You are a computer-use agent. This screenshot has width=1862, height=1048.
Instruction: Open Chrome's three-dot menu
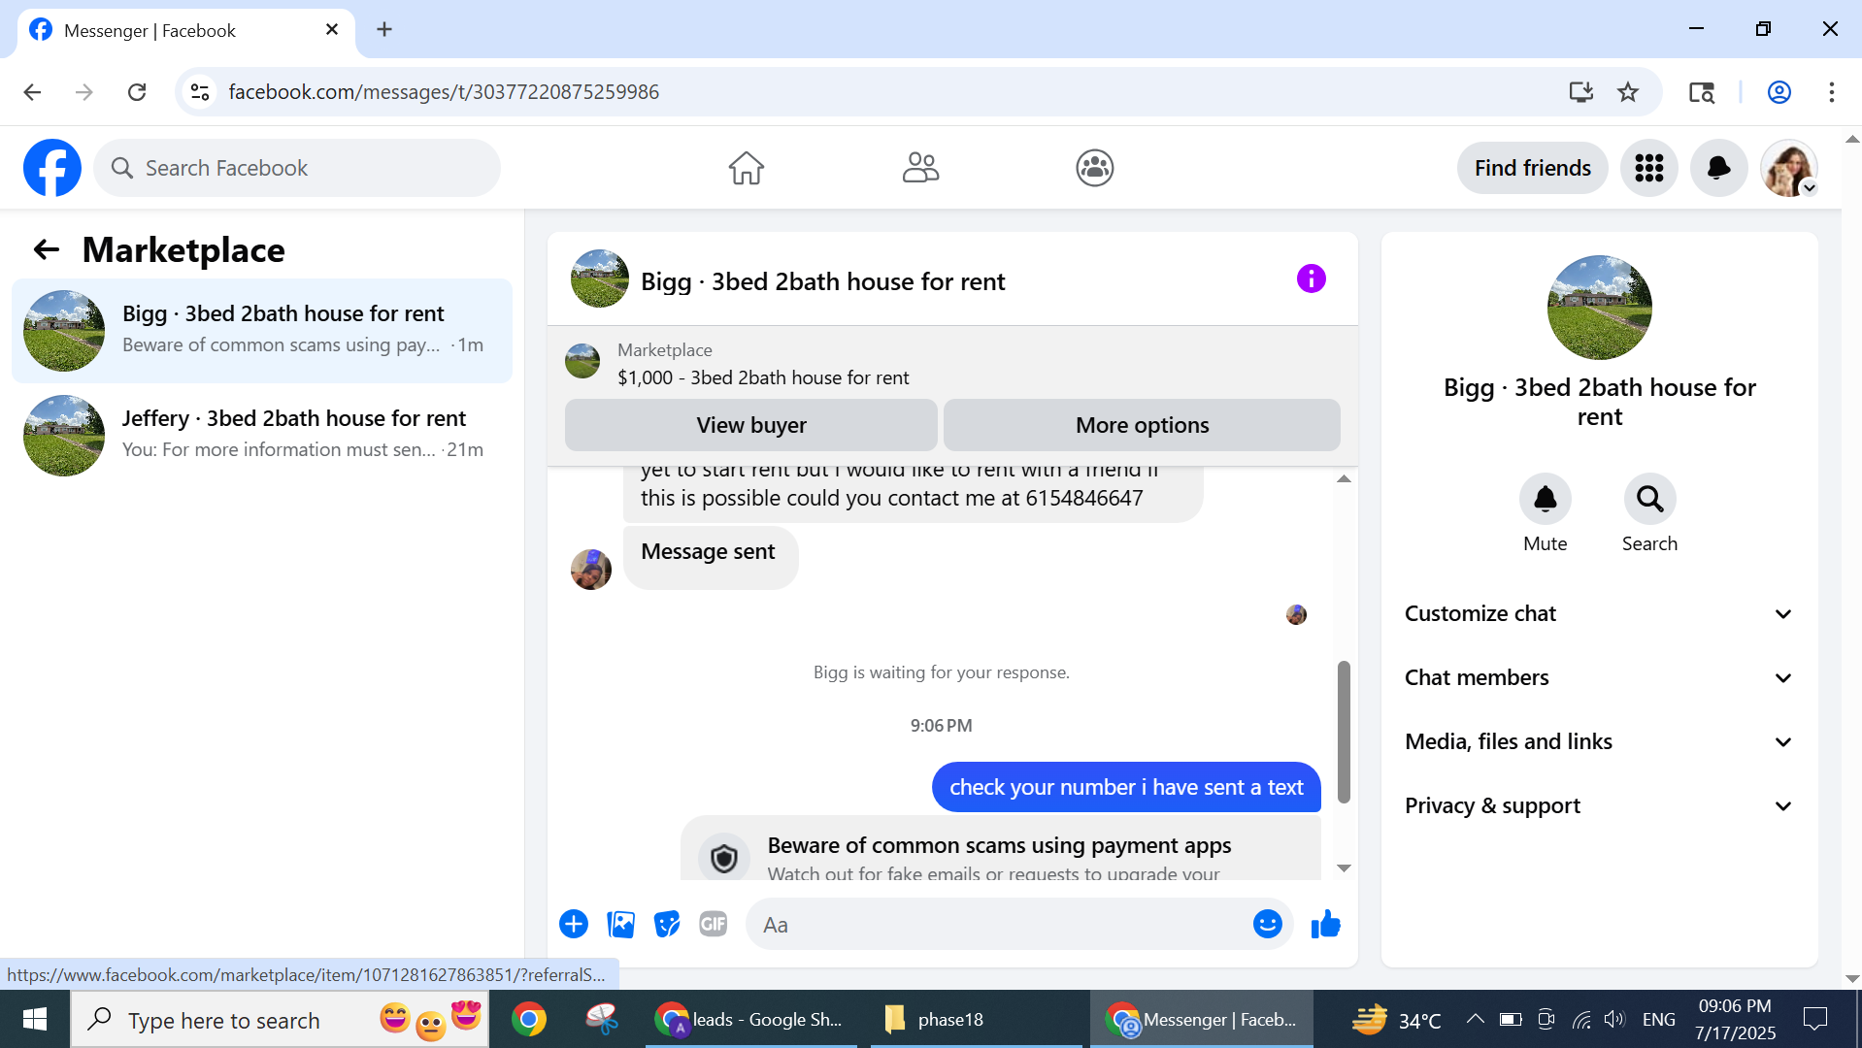[1832, 92]
